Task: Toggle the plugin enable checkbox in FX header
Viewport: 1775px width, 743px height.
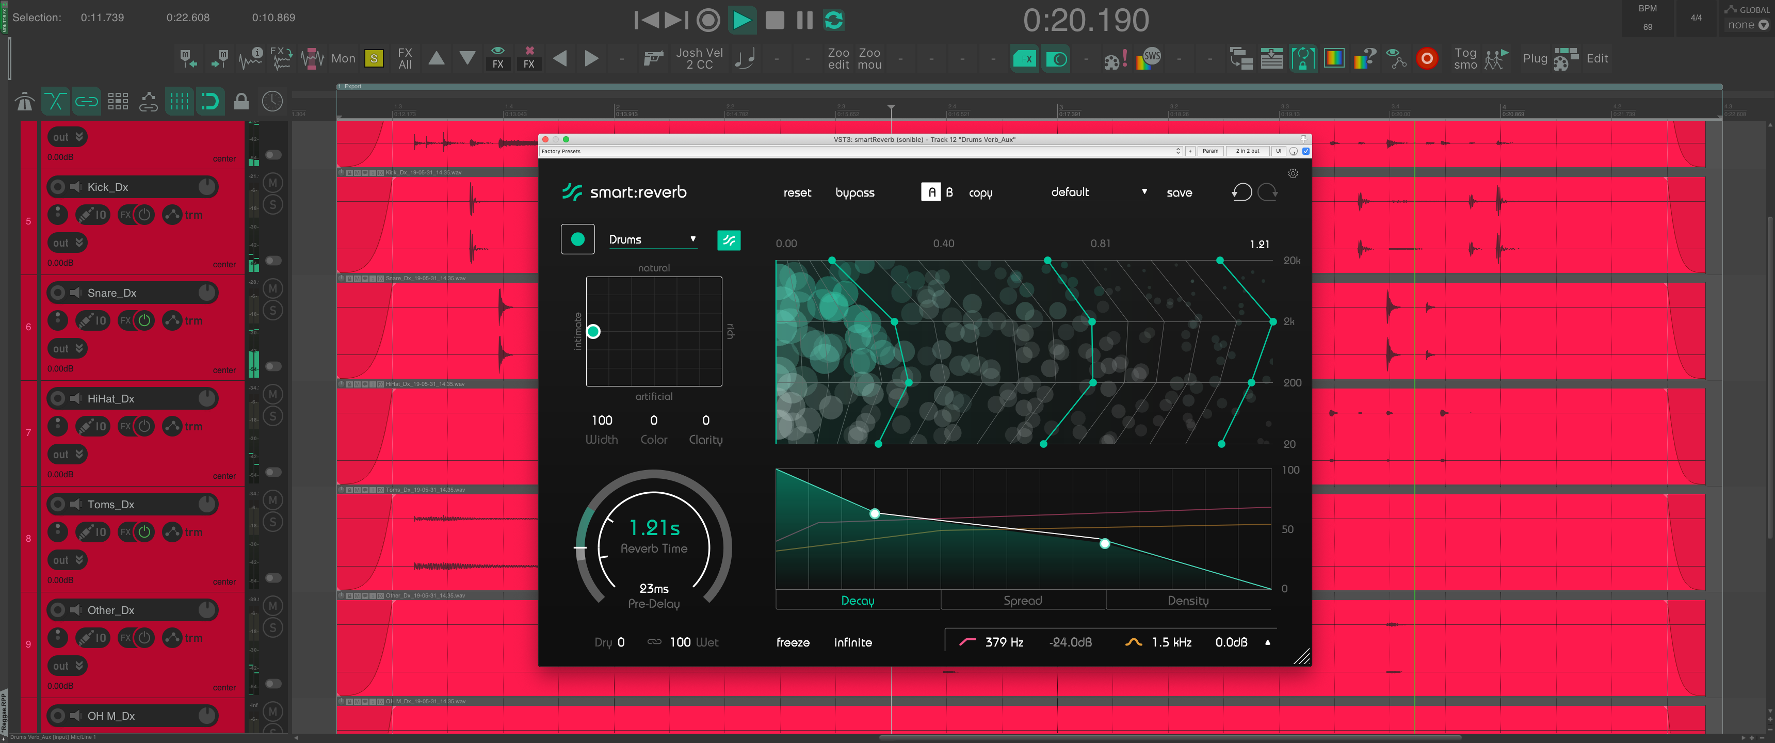Action: 1306,151
